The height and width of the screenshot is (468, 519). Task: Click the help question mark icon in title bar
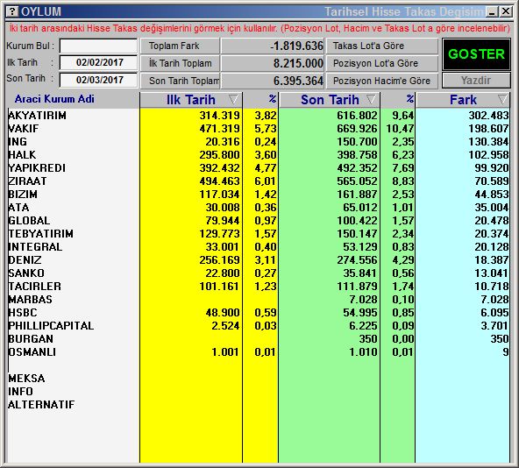pyautogui.click(x=12, y=11)
